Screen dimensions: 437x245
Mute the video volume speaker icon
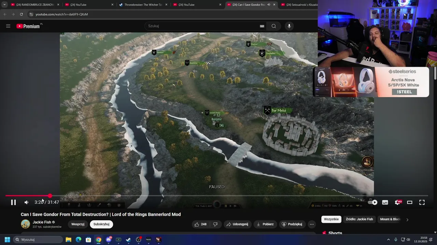[26, 202]
